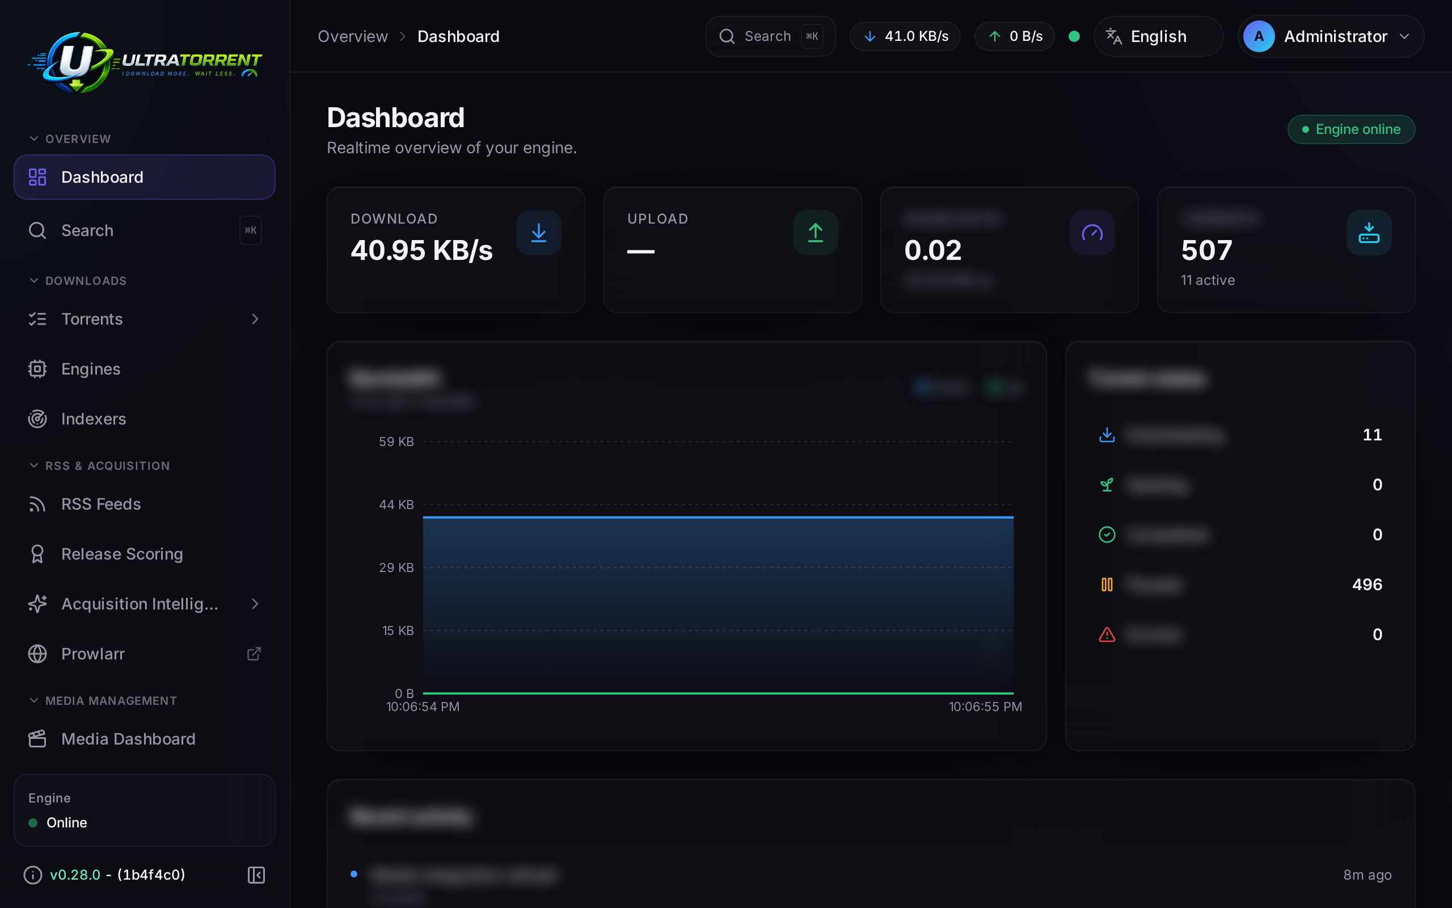Click the Engines chip icon
Image resolution: width=1452 pixels, height=908 pixels.
37,369
